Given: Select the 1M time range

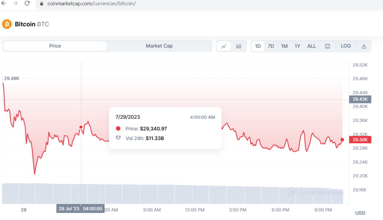Looking at the screenshot, I should [284, 46].
